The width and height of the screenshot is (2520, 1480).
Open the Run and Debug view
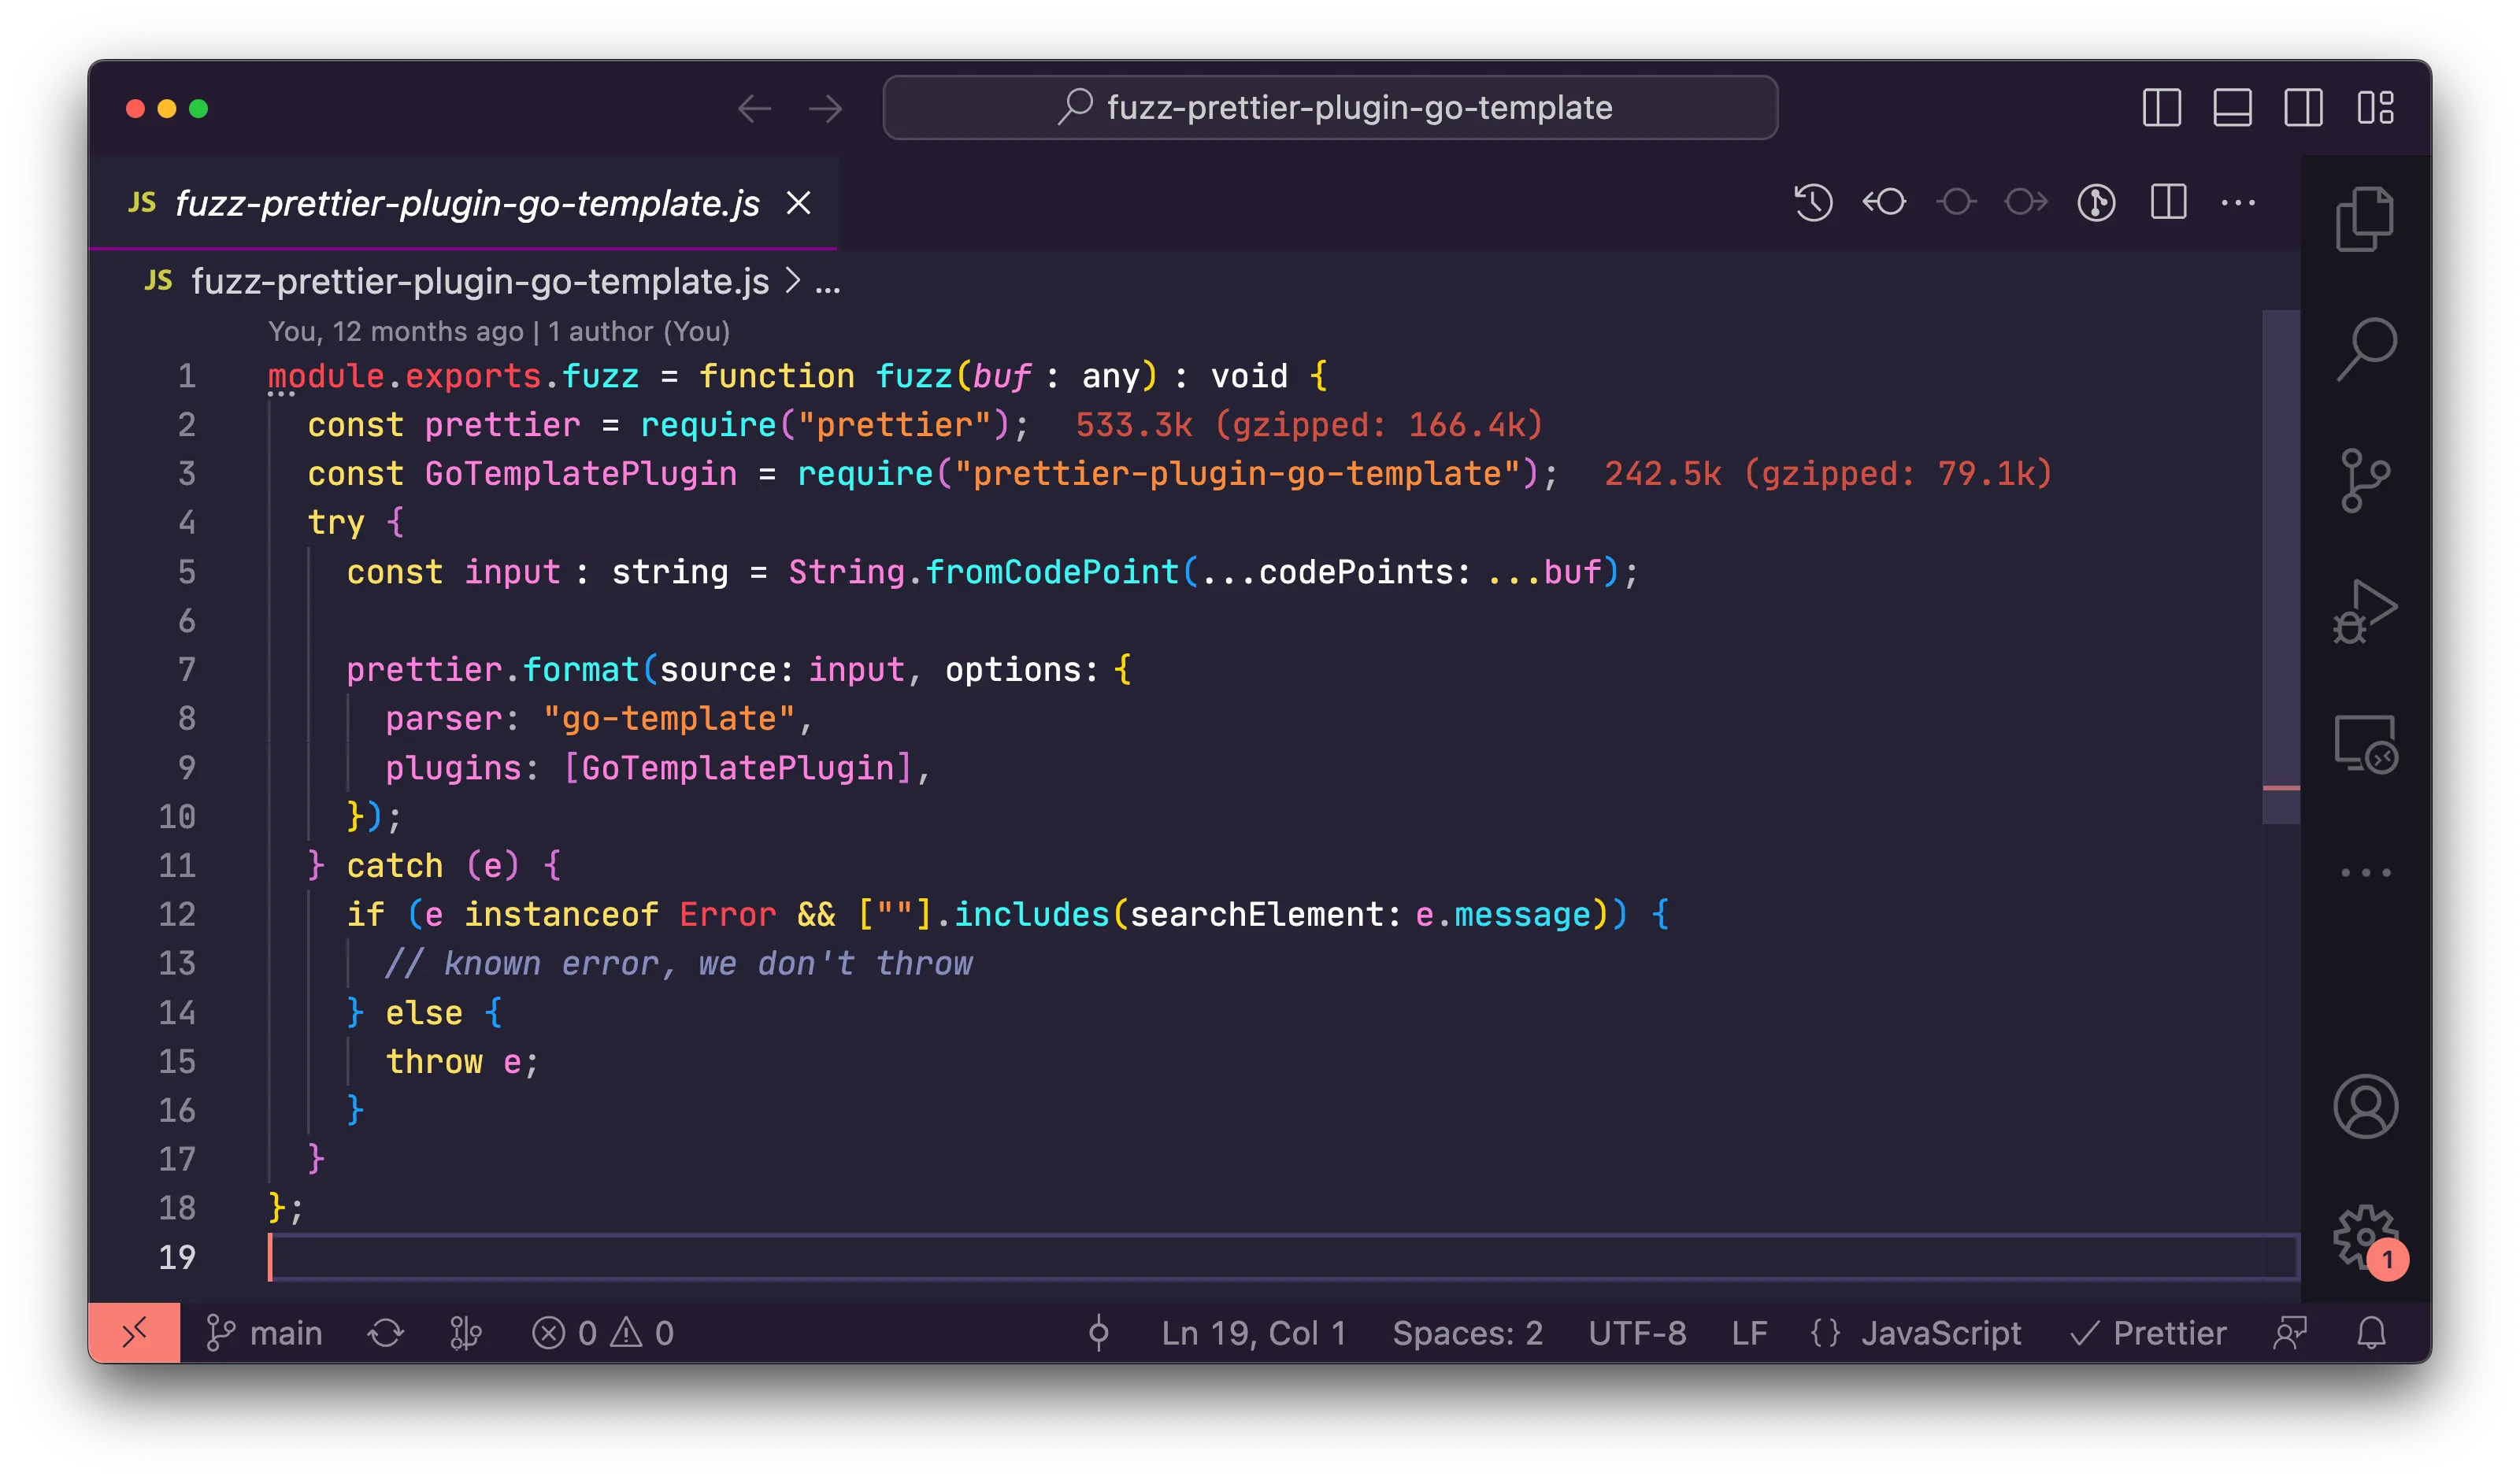2364,610
